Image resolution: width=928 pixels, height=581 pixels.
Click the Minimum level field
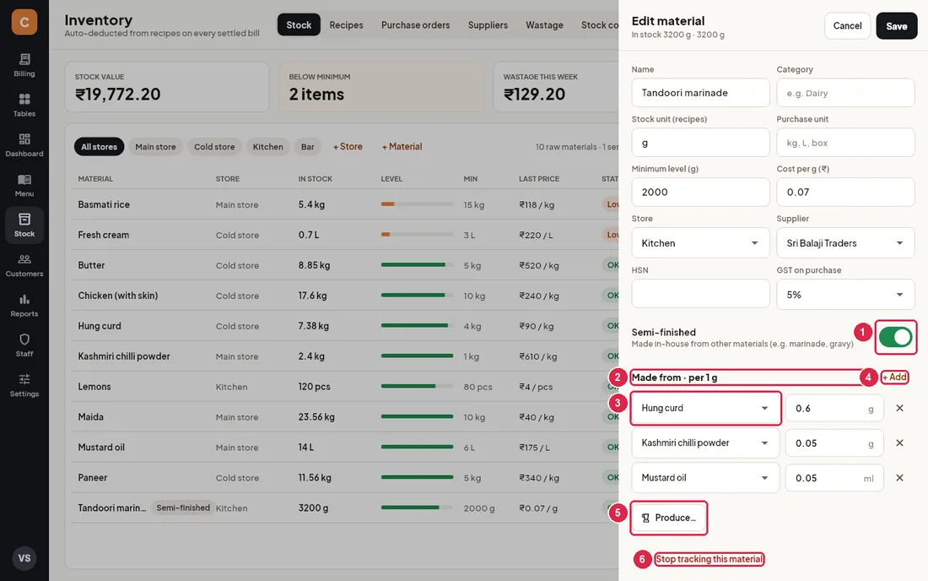[x=700, y=192]
